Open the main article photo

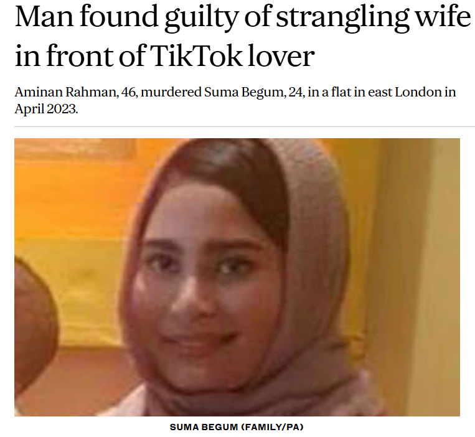pos(237,277)
